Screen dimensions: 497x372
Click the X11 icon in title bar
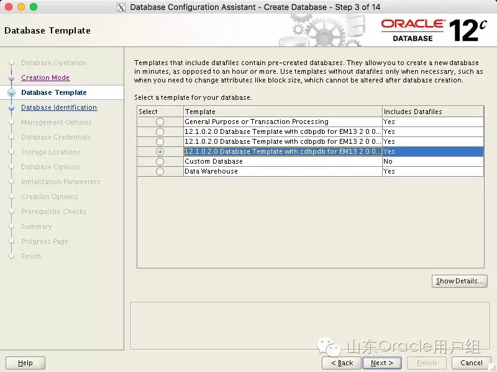tap(121, 7)
